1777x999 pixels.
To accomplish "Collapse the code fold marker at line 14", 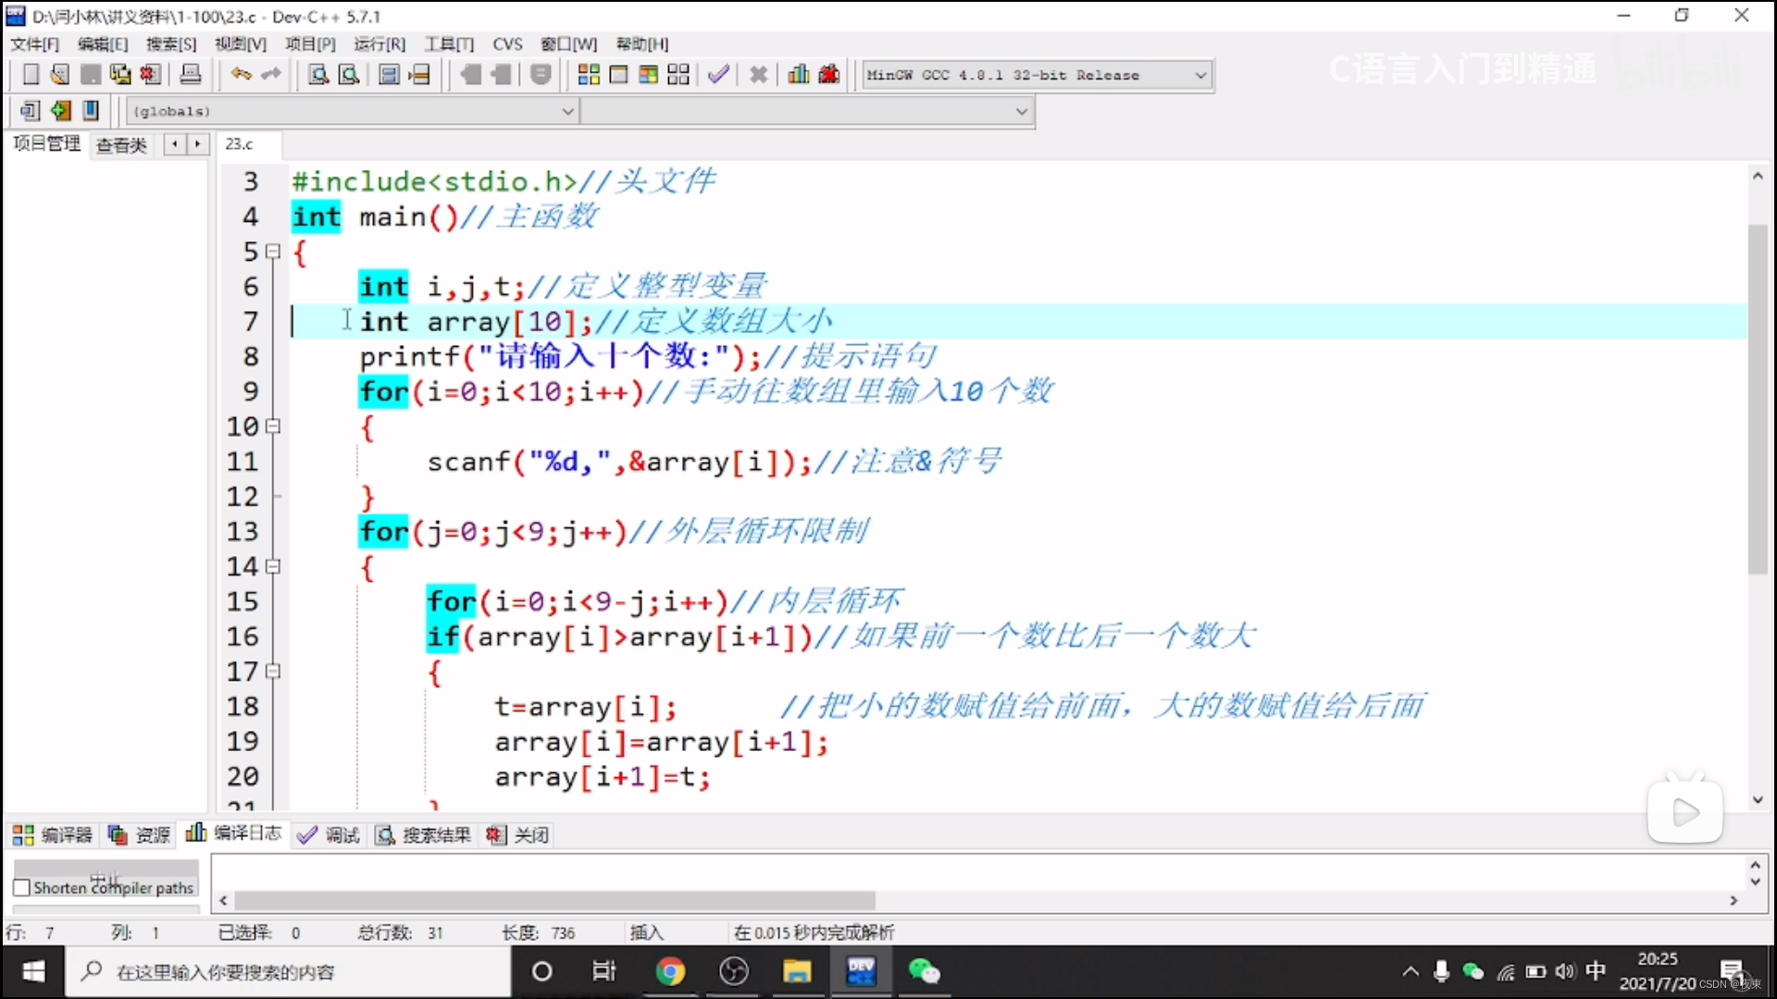I will (x=273, y=566).
